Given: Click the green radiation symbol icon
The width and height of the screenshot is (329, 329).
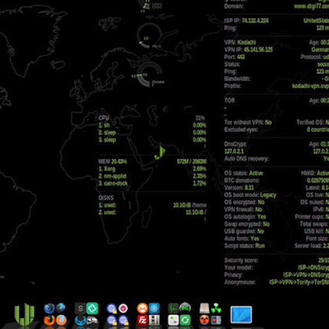Looking at the screenshot, I should 217,308.
